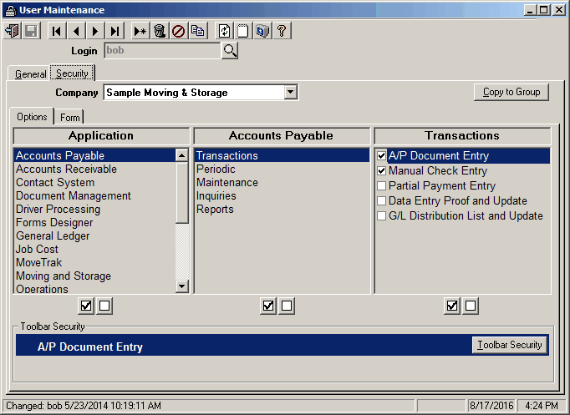Select the Options sub-tab
The height and width of the screenshot is (415, 570).
point(32,117)
